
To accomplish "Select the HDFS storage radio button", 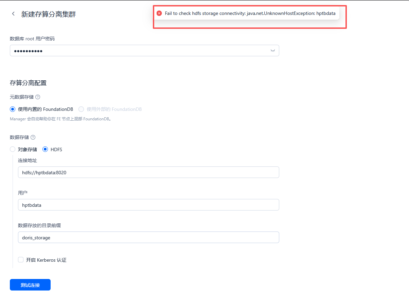I will point(45,149).
